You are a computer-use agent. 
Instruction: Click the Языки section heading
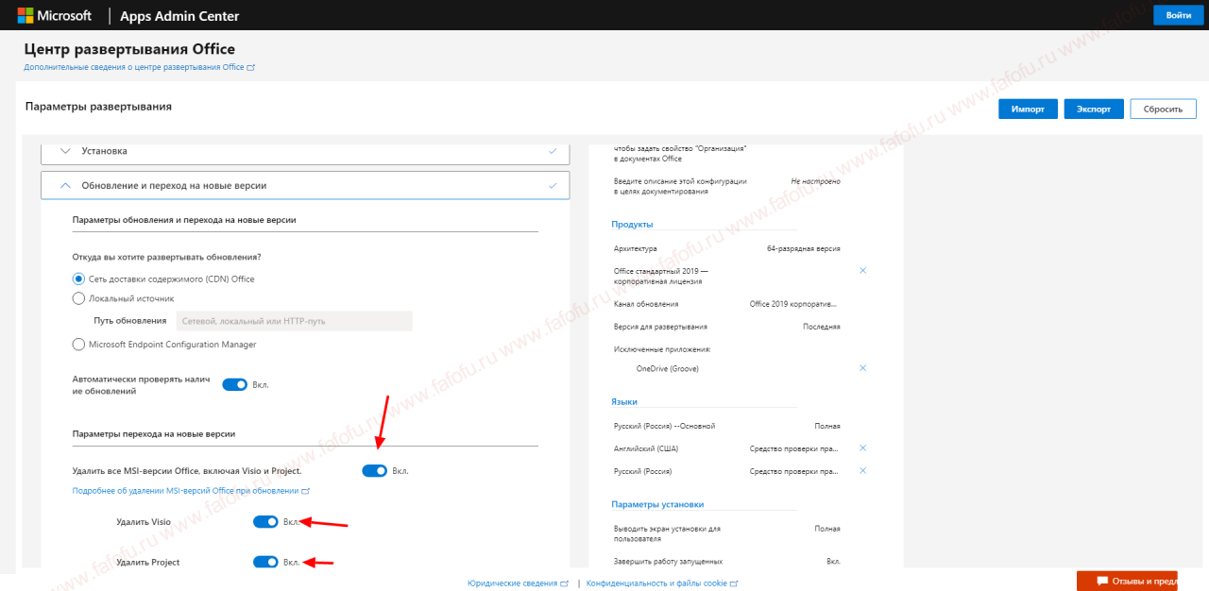(624, 402)
